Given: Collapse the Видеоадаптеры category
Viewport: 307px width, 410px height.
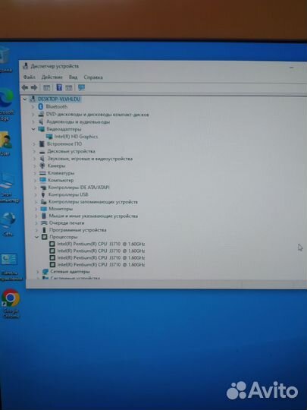Looking at the screenshot, I should click(x=33, y=129).
